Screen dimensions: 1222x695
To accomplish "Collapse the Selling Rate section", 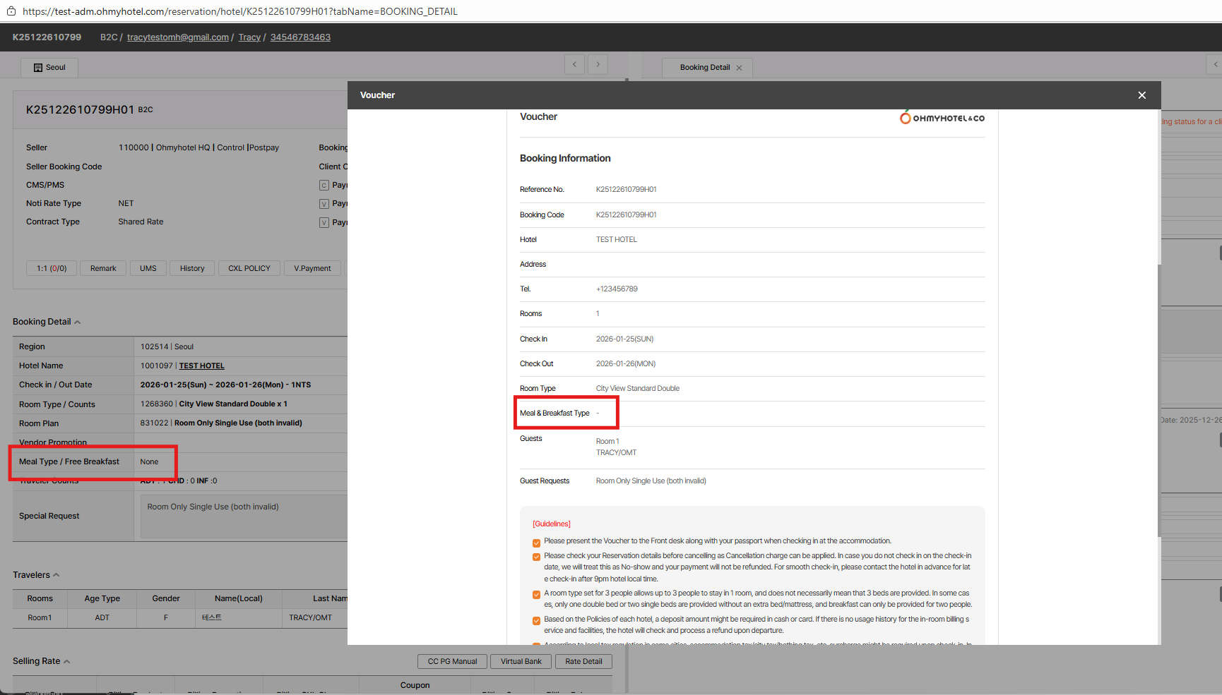I will pyautogui.click(x=67, y=662).
